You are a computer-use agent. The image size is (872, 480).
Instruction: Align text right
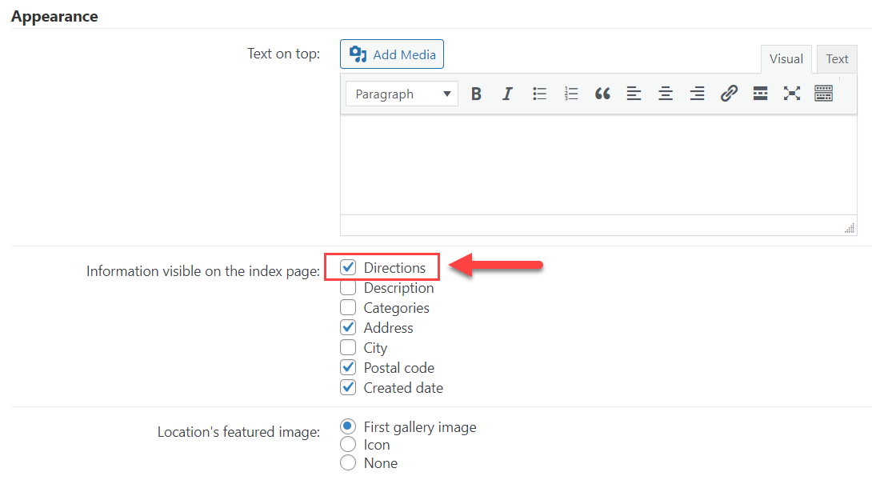click(x=697, y=94)
